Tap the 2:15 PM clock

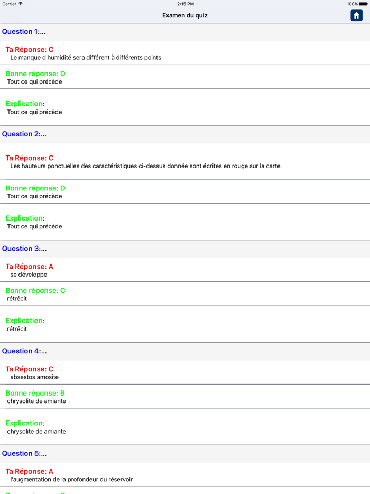pyautogui.click(x=185, y=4)
